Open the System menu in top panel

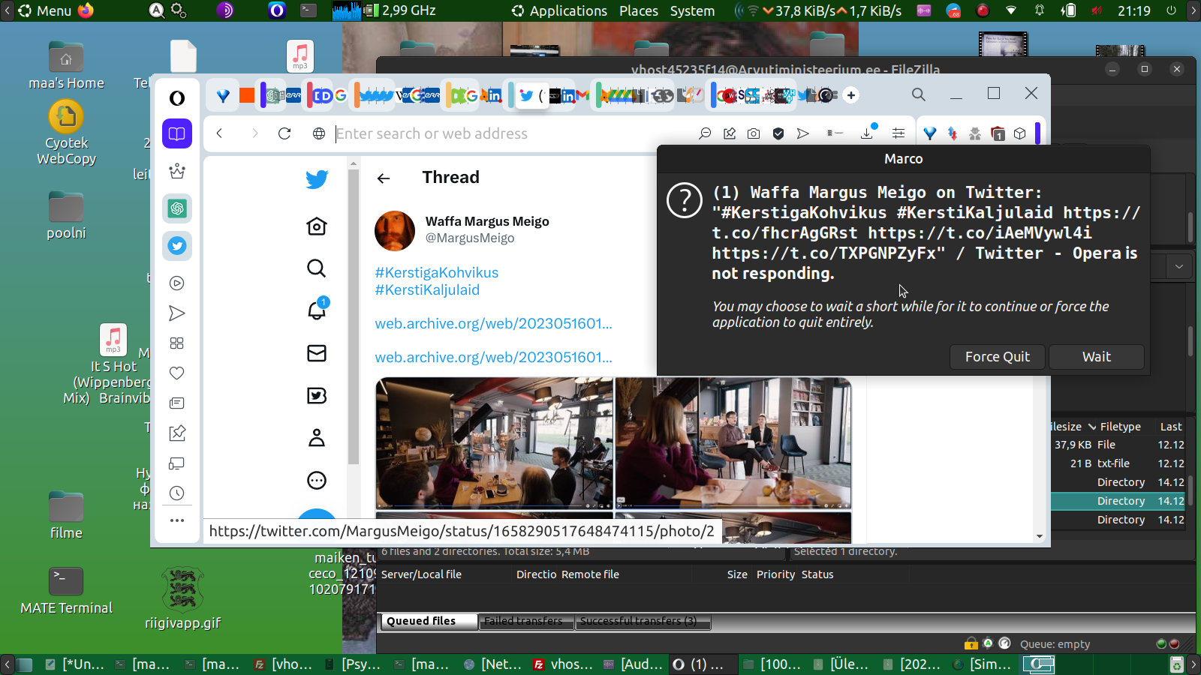click(x=692, y=10)
